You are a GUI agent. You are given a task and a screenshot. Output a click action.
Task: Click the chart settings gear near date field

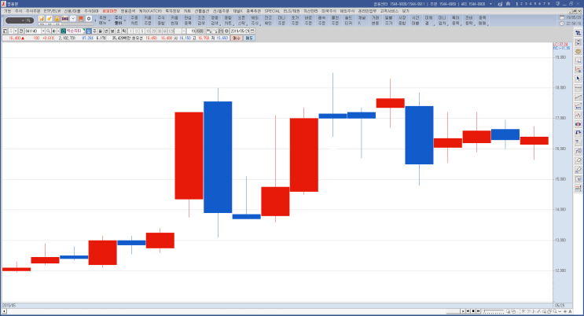(x=226, y=31)
